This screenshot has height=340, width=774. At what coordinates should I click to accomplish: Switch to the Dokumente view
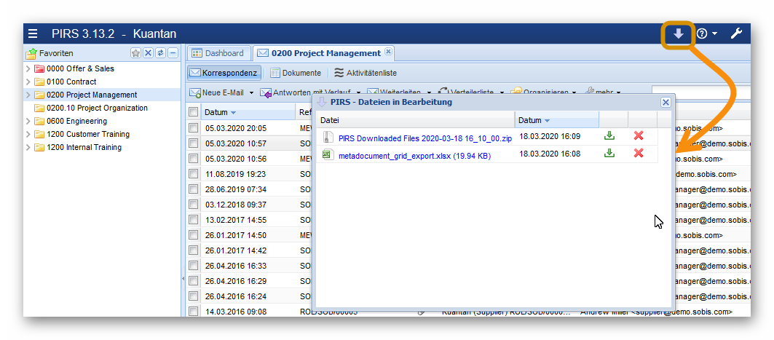pyautogui.click(x=296, y=73)
